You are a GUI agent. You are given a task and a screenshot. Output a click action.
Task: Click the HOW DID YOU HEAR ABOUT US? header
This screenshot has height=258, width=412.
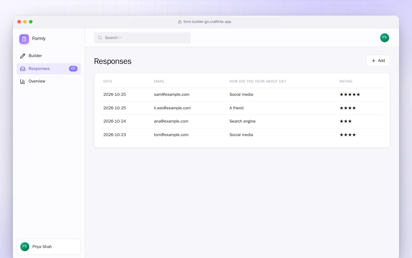258,82
